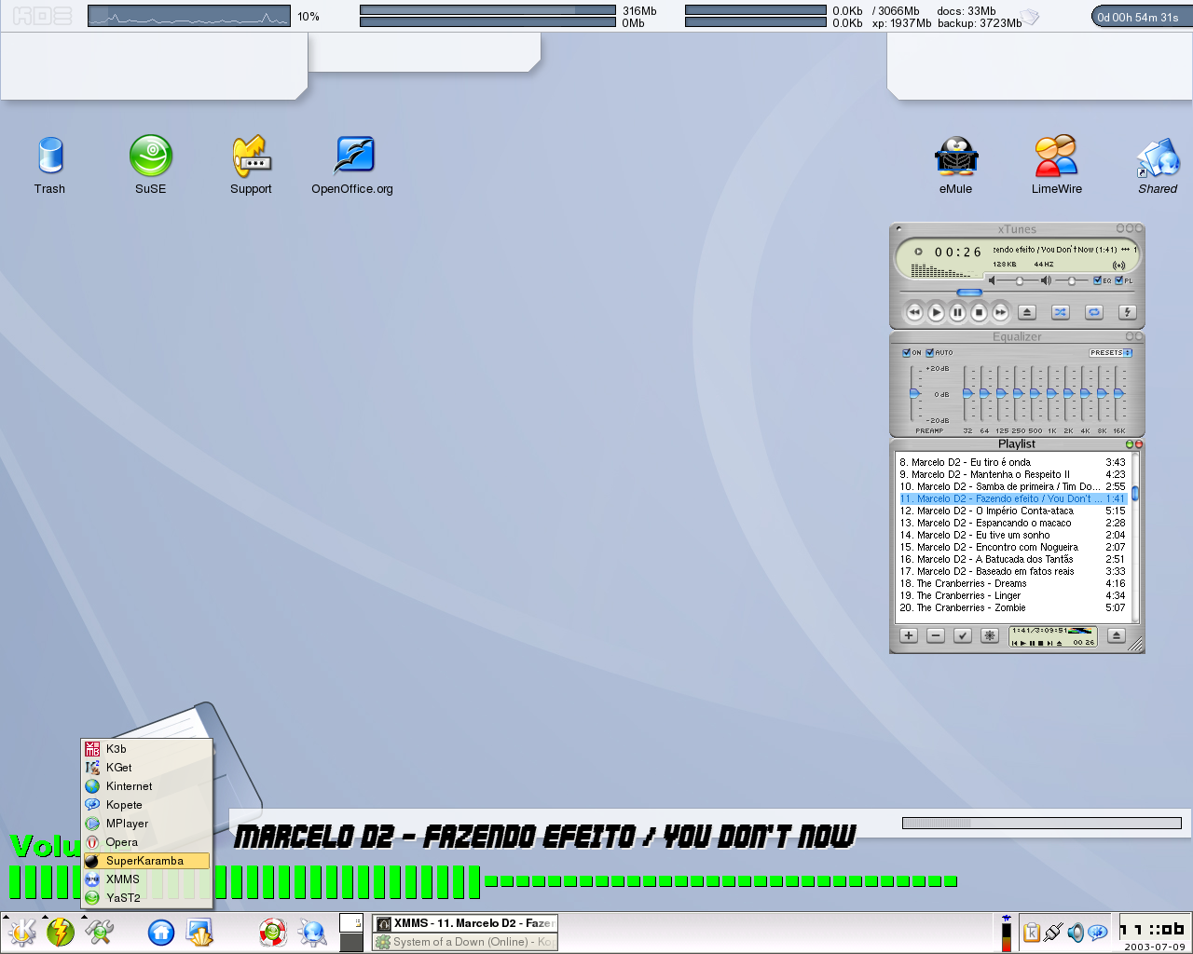Open the LimeWire desktop icon
The height and width of the screenshot is (954, 1193).
click(x=1057, y=165)
